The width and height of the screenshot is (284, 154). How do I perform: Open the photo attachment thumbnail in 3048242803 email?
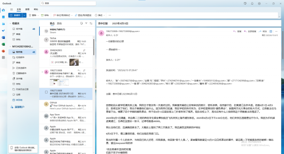coord(74,62)
